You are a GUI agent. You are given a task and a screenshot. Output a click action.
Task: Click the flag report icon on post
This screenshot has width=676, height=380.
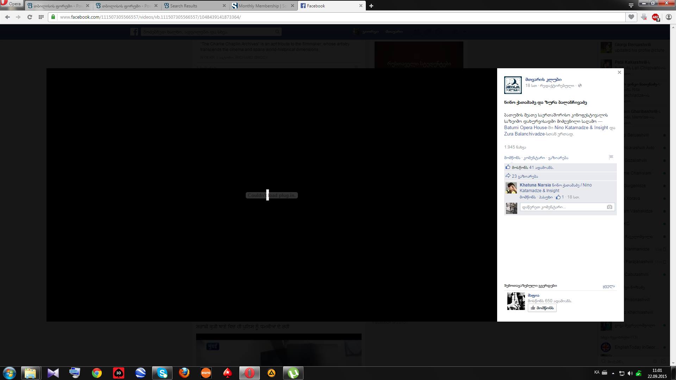611,157
